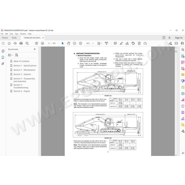185x185 pixels.
Task: Toggle the read mode scrolling icon
Action: (x=107, y=43)
